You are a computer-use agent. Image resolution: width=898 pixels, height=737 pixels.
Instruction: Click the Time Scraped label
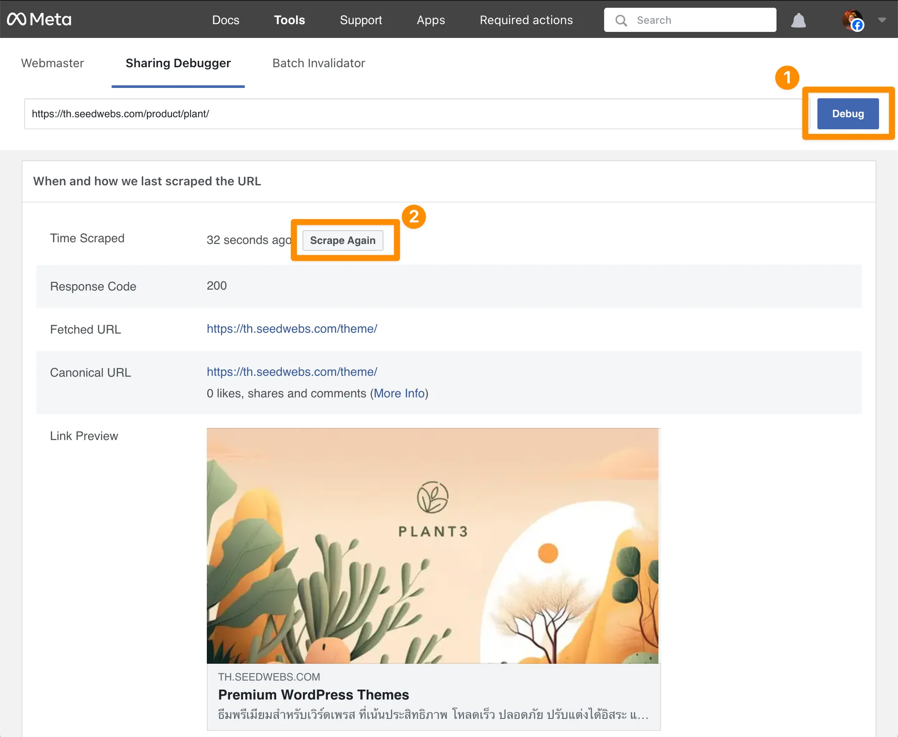[x=87, y=238]
